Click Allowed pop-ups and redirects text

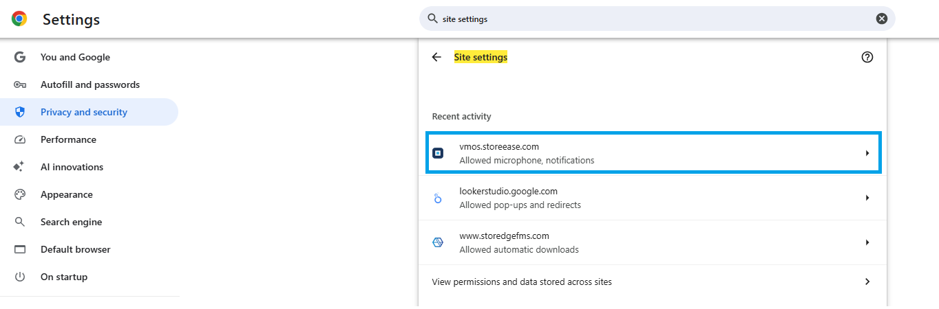520,205
